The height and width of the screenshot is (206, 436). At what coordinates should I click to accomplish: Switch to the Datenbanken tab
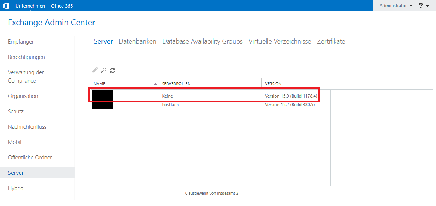point(137,41)
